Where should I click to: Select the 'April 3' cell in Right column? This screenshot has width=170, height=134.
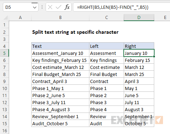point(139,81)
